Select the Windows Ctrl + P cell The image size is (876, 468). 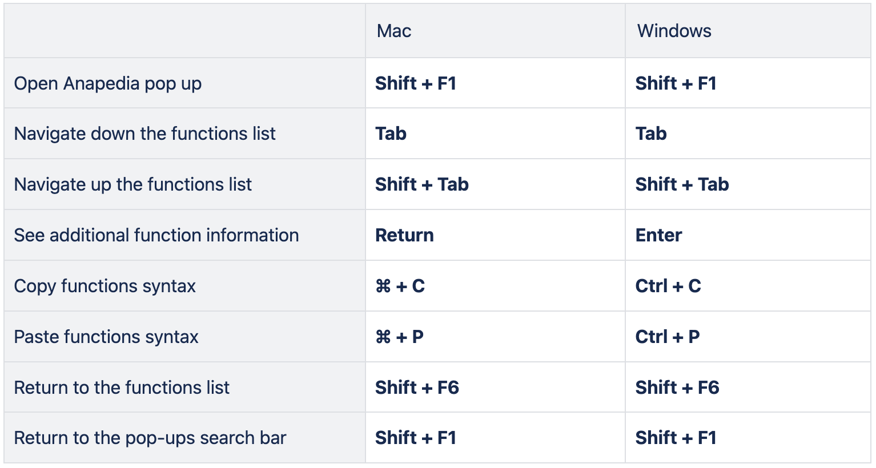click(748, 337)
